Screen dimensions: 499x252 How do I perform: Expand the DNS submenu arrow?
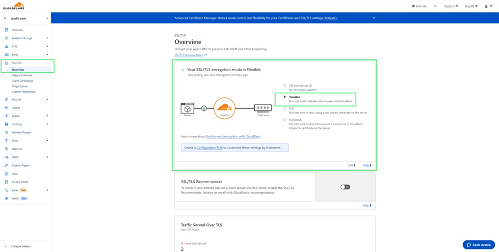[47, 47]
